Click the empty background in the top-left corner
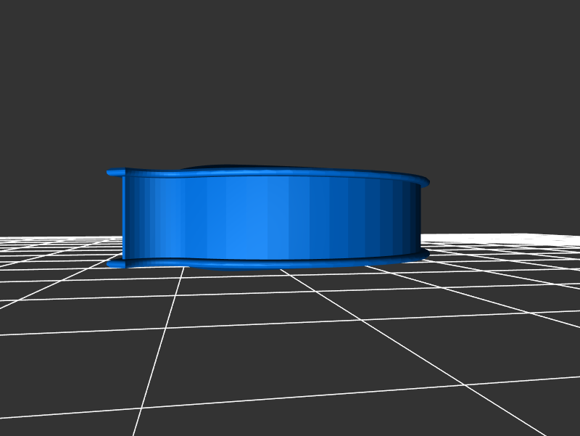The width and height of the screenshot is (580, 436). [29, 29]
